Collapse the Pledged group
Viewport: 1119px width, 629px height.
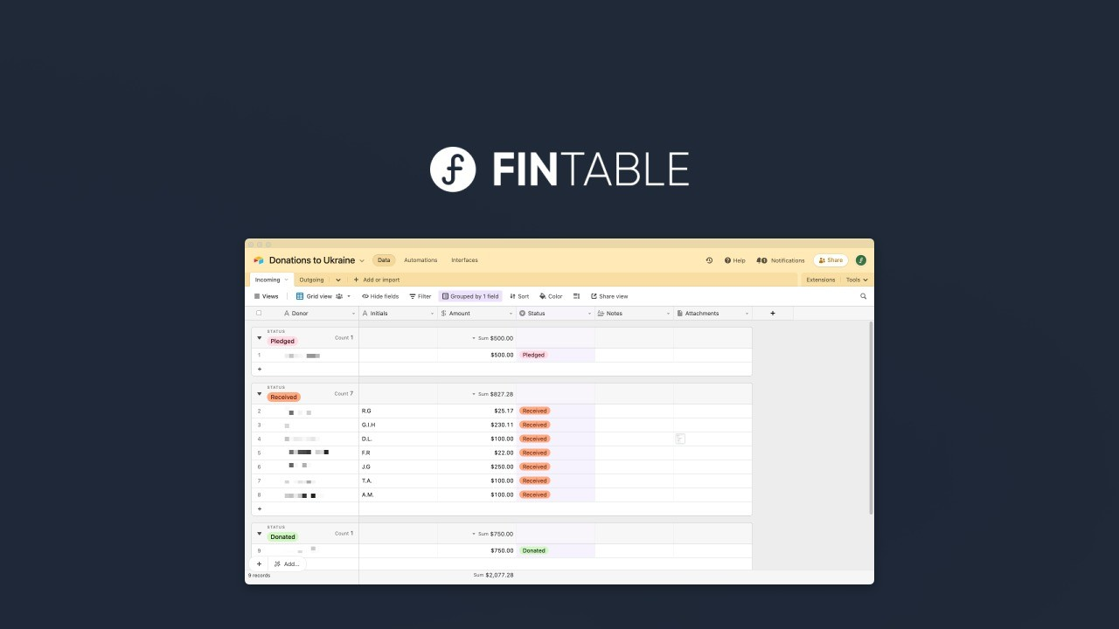pyautogui.click(x=260, y=337)
